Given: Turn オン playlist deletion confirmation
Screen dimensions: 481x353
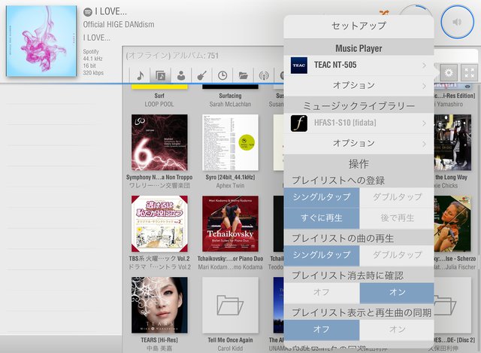Looking at the screenshot, I should point(397,293).
